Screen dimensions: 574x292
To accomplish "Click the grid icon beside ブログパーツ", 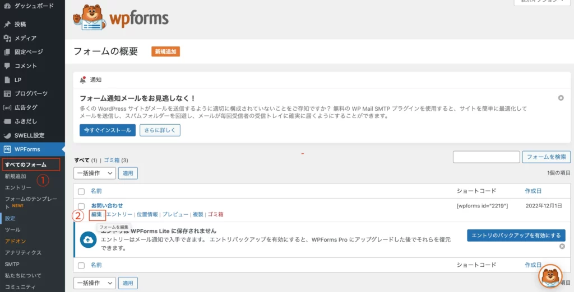I will point(7,93).
